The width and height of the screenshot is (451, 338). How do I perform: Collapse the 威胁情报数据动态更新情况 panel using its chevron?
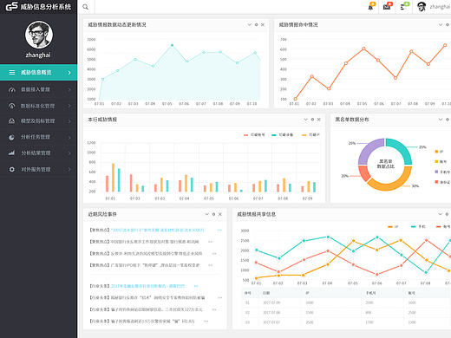point(250,25)
